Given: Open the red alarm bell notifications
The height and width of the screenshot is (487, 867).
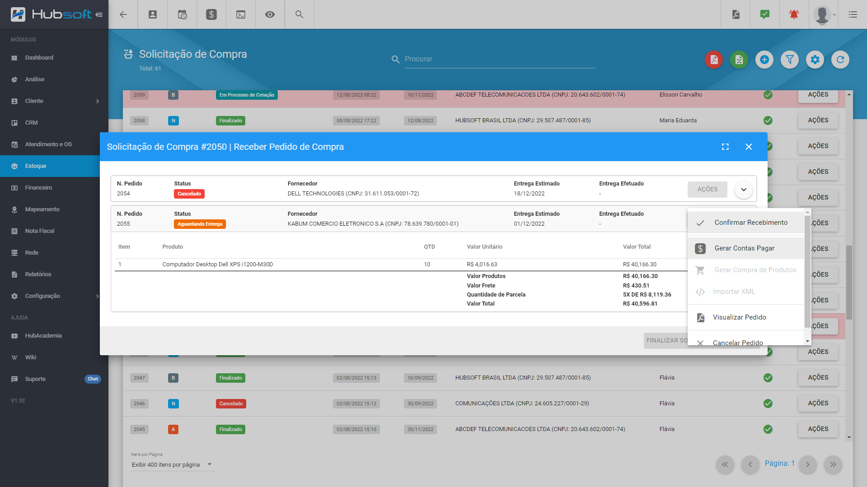Looking at the screenshot, I should point(794,14).
